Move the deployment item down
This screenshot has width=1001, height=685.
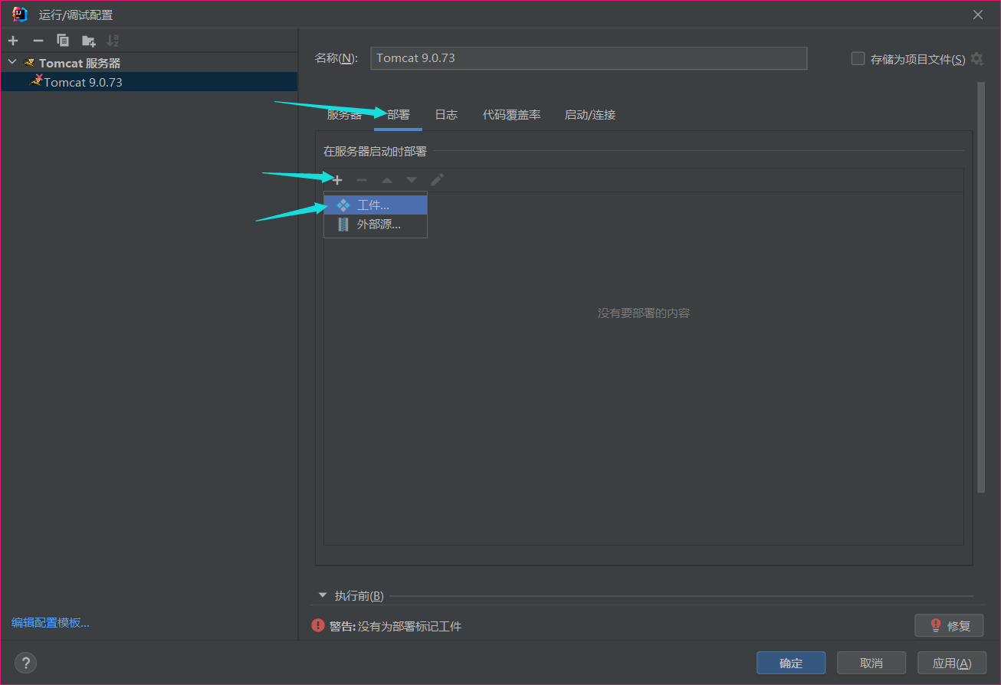click(412, 180)
